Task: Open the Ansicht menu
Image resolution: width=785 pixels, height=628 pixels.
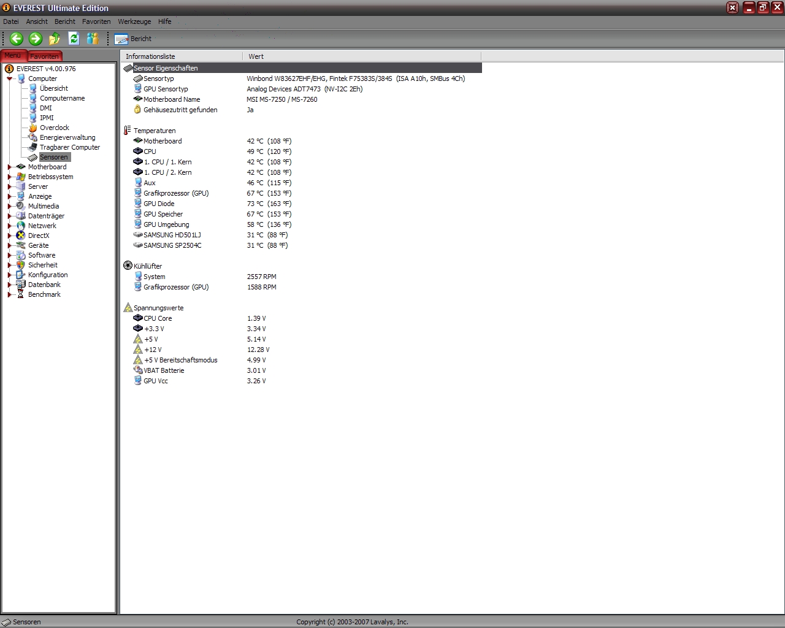Action: click(37, 21)
